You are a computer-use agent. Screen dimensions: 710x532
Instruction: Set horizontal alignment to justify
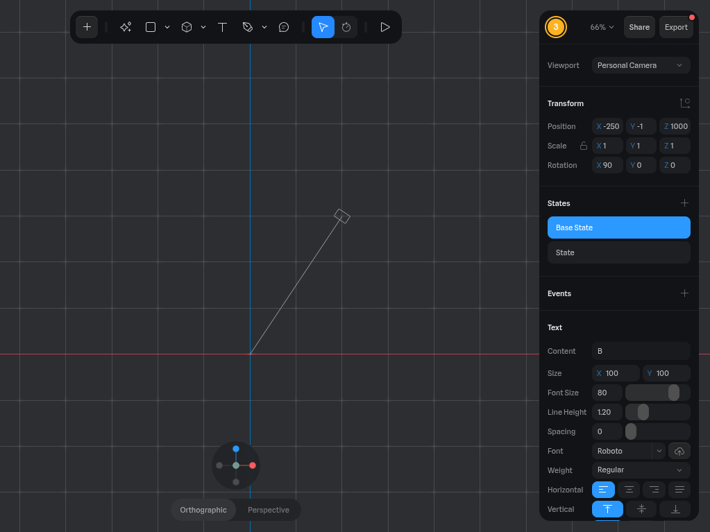coord(679,490)
